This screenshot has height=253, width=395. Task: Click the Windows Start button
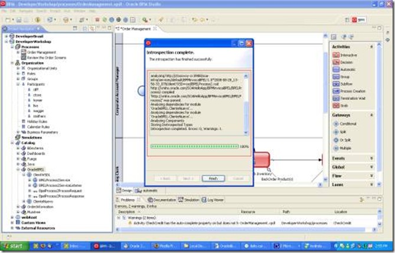(14, 246)
